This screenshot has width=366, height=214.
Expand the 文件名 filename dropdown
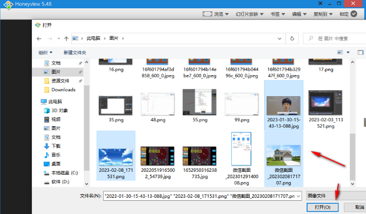298,195
